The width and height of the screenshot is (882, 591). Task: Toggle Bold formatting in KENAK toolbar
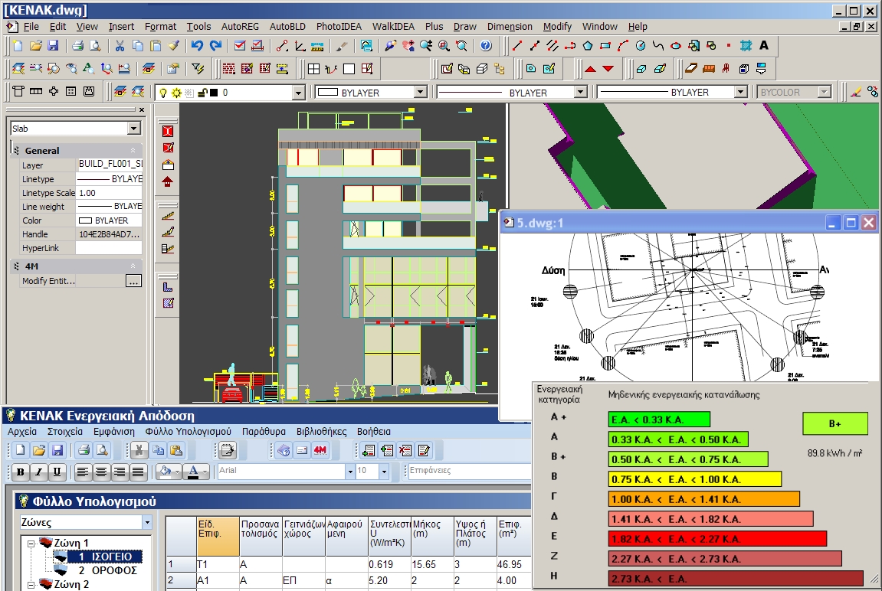tap(21, 472)
